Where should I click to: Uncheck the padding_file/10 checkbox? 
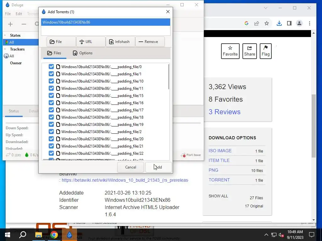(51, 81)
